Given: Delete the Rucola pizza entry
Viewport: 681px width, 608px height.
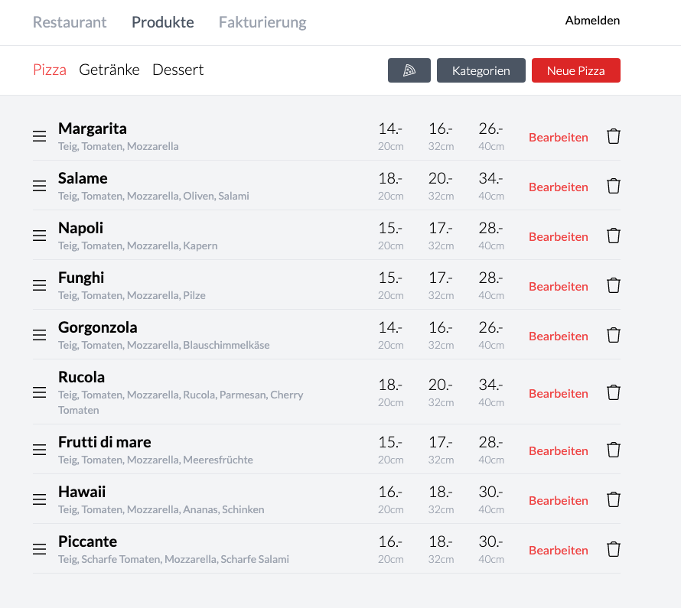Looking at the screenshot, I should (613, 393).
